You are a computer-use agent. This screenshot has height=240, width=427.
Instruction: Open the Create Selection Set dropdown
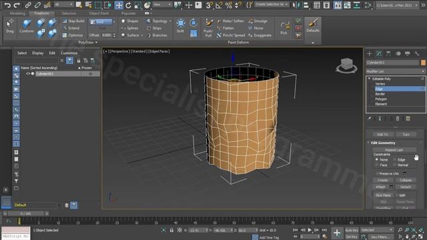(272, 5)
